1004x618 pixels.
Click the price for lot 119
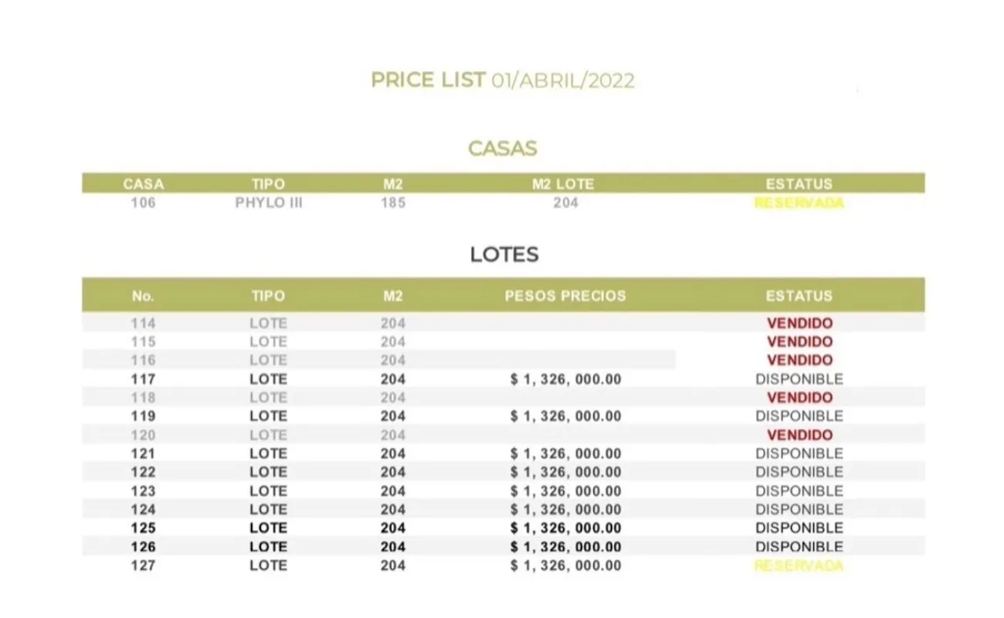click(565, 416)
